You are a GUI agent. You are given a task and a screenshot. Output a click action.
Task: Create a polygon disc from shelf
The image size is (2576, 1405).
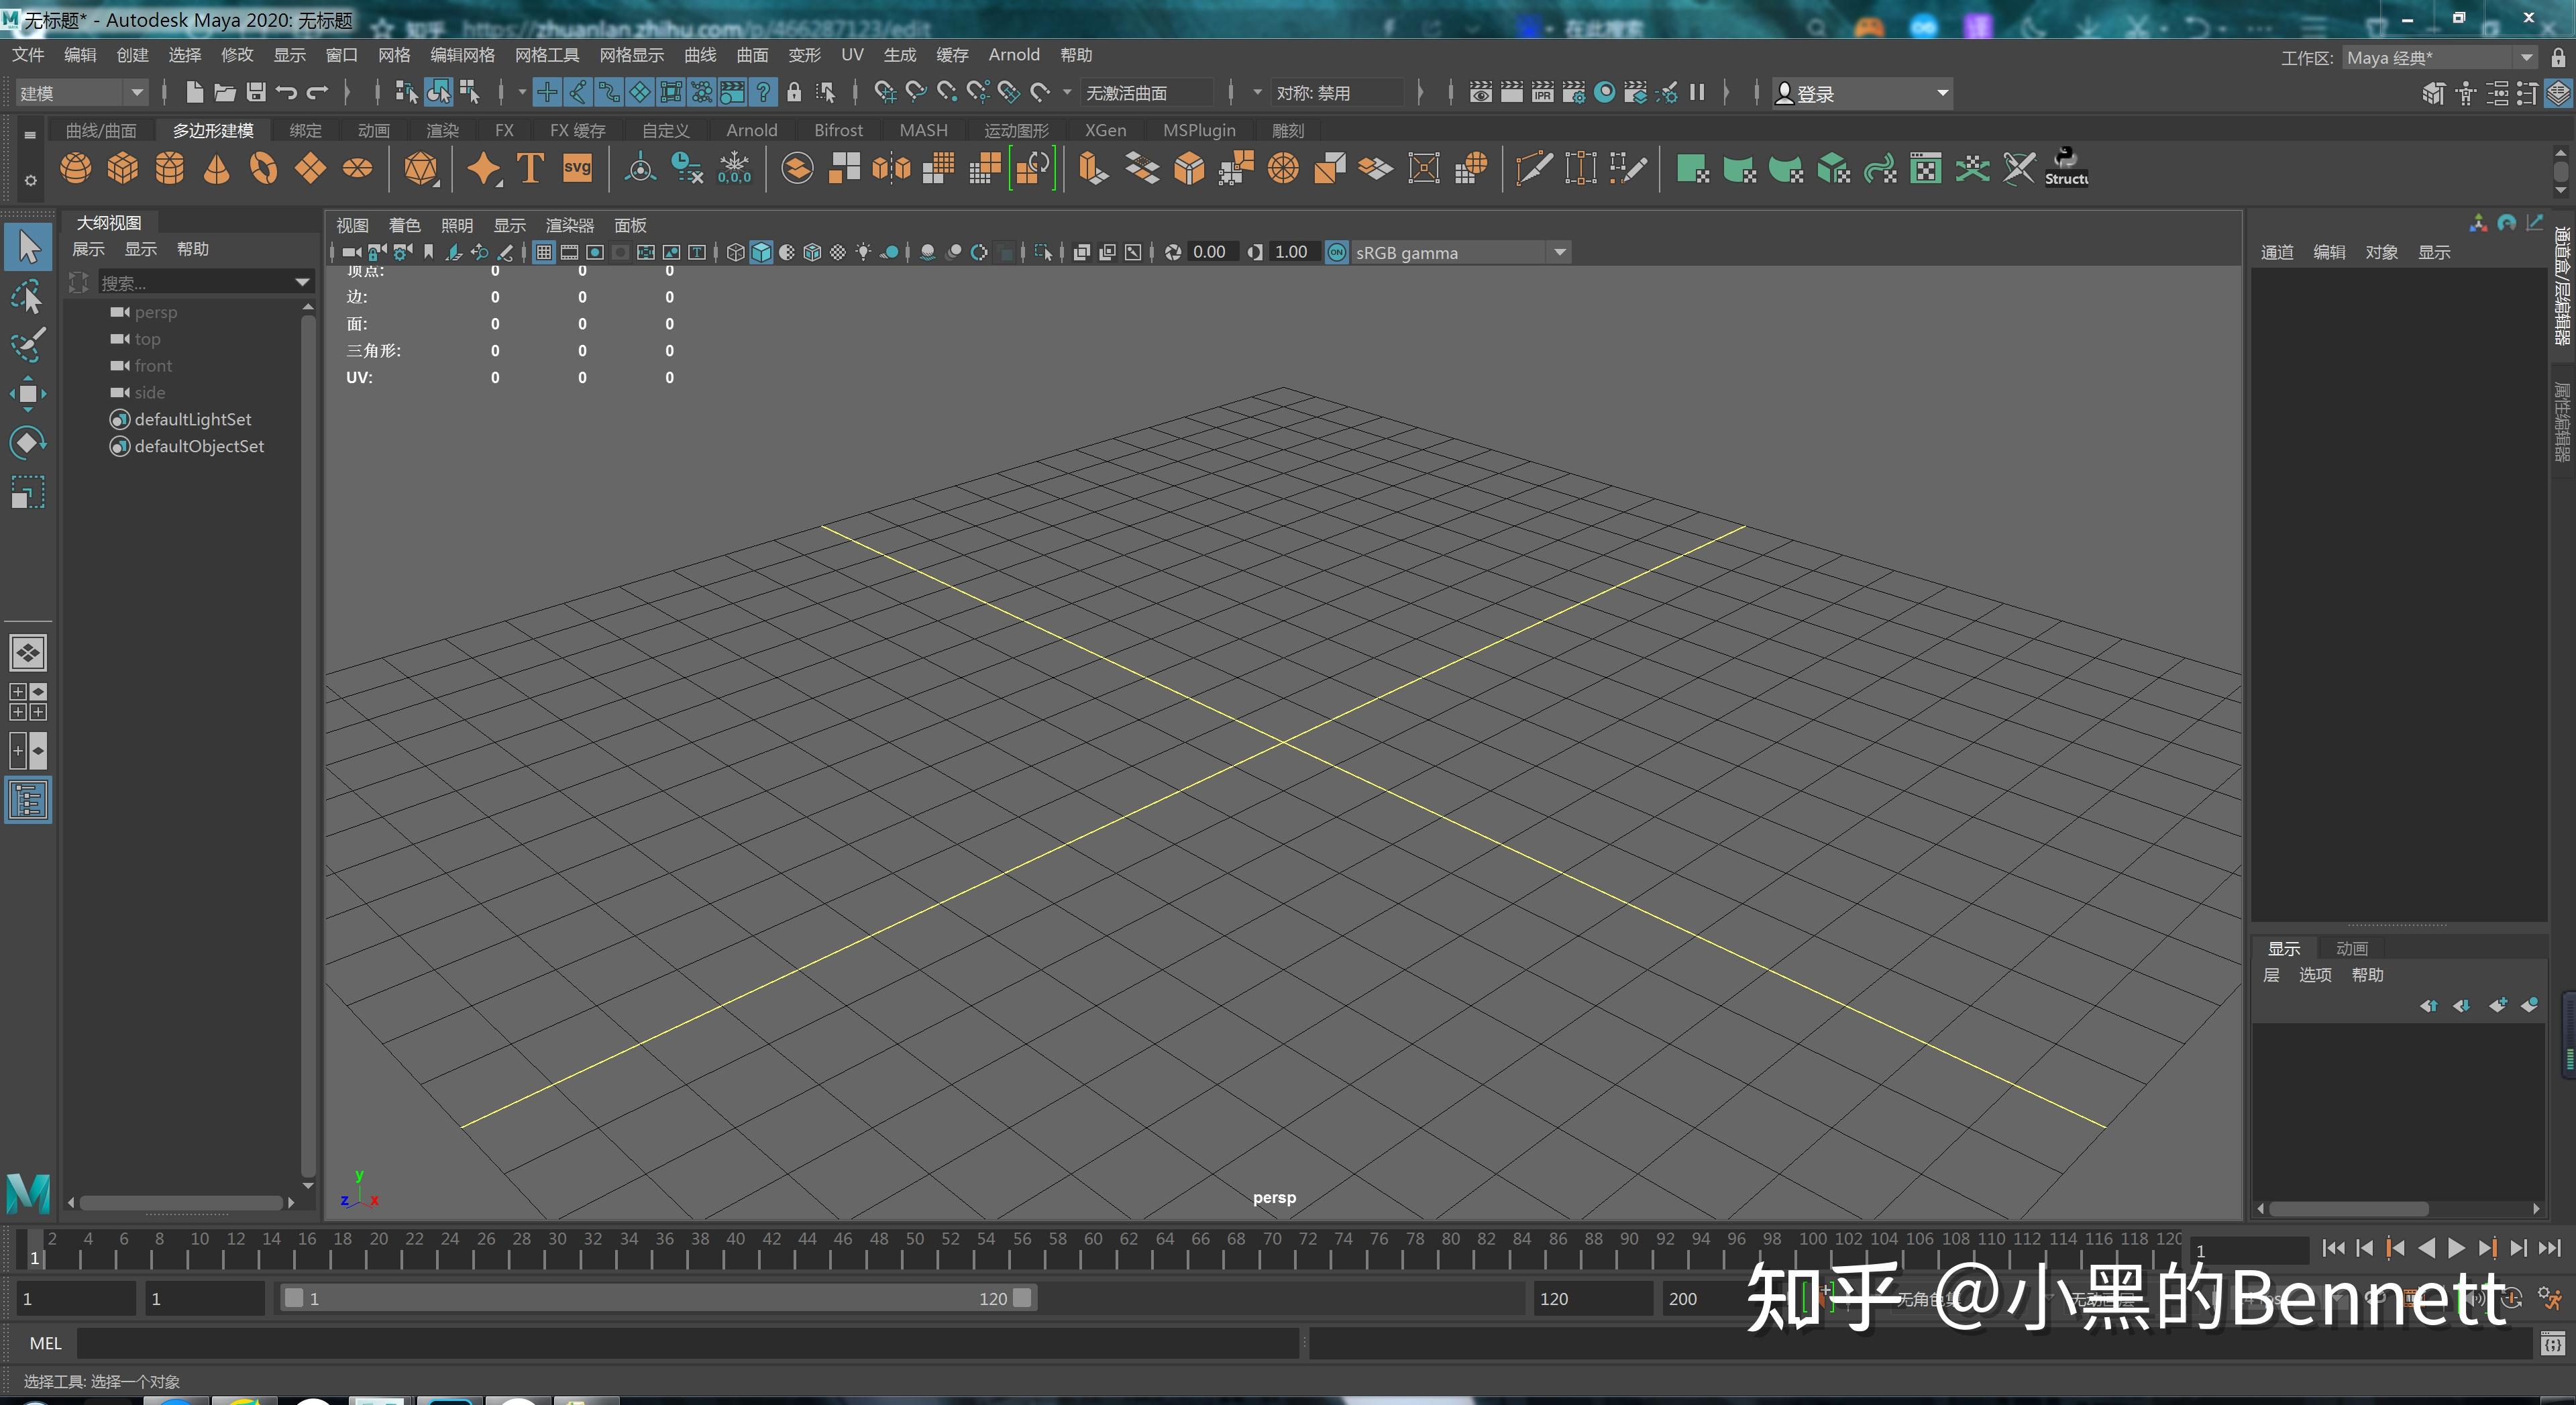[357, 168]
